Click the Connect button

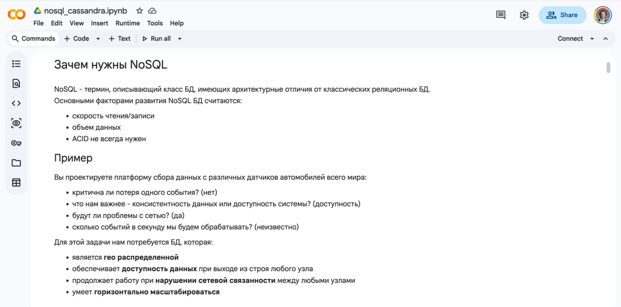570,39
